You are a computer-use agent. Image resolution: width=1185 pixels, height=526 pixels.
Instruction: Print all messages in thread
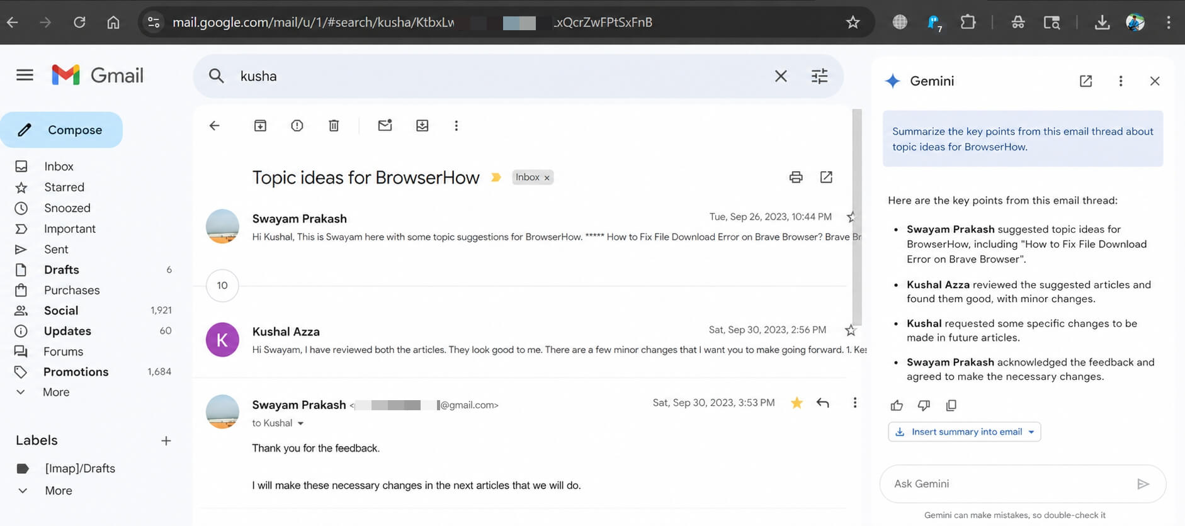coord(796,177)
